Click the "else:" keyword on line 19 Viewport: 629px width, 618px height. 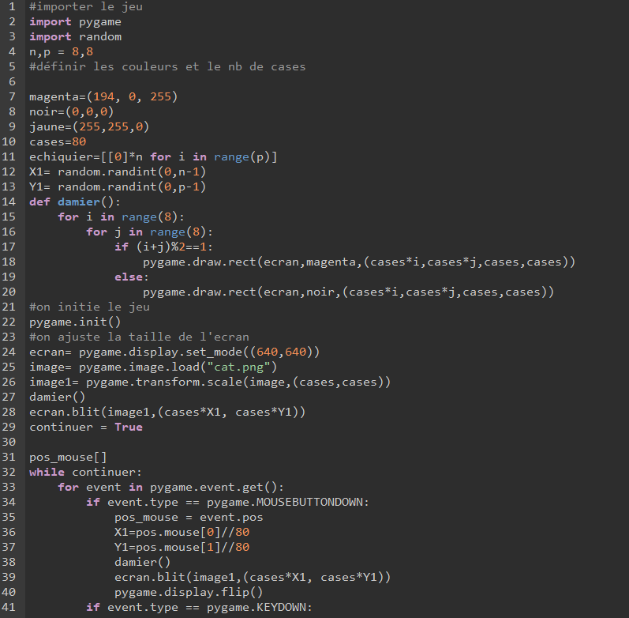(129, 277)
